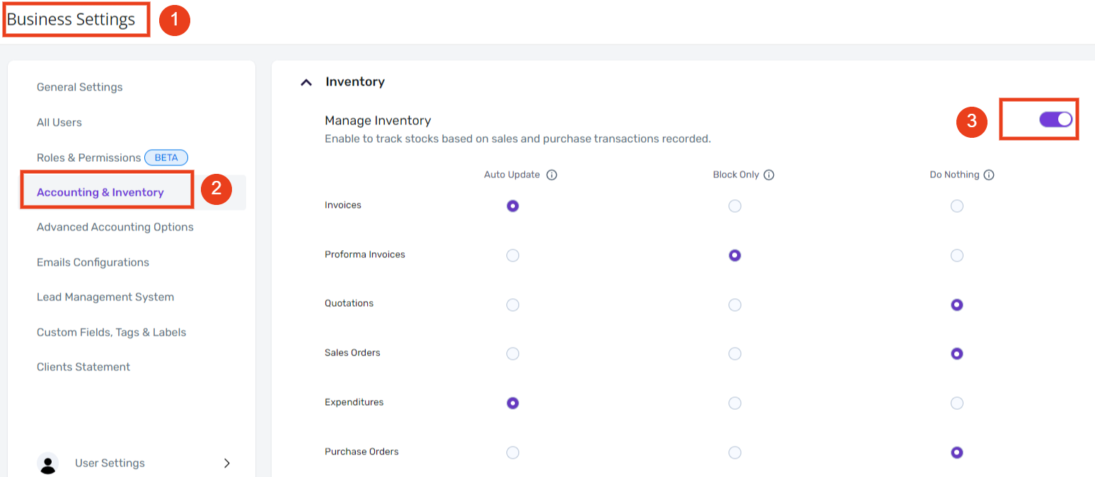Click the Do Nothing info icon
The height and width of the screenshot is (477, 1095).
point(989,175)
